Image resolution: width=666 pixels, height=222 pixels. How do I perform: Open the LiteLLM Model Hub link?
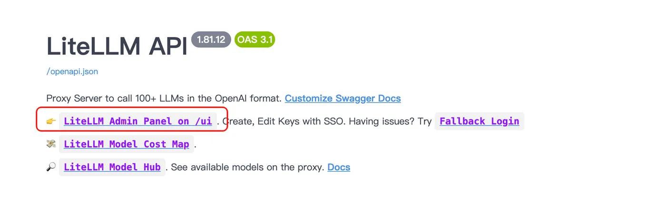tap(112, 167)
